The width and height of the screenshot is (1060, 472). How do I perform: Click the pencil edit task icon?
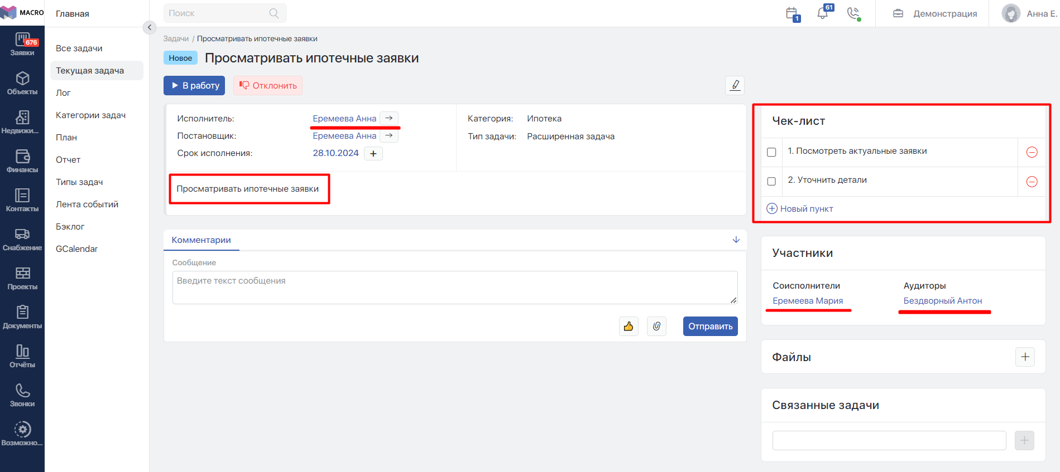(735, 85)
